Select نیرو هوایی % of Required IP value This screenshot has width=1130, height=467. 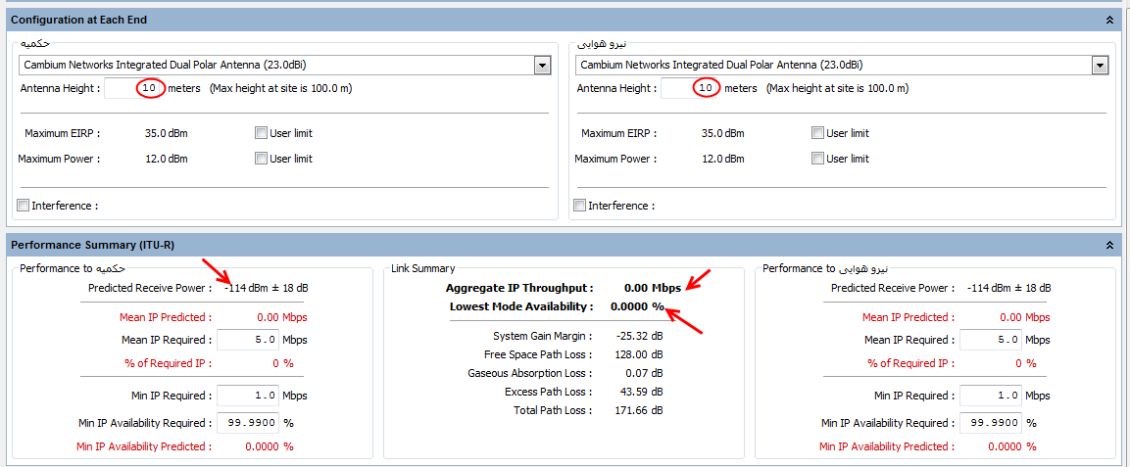[x=1025, y=363]
